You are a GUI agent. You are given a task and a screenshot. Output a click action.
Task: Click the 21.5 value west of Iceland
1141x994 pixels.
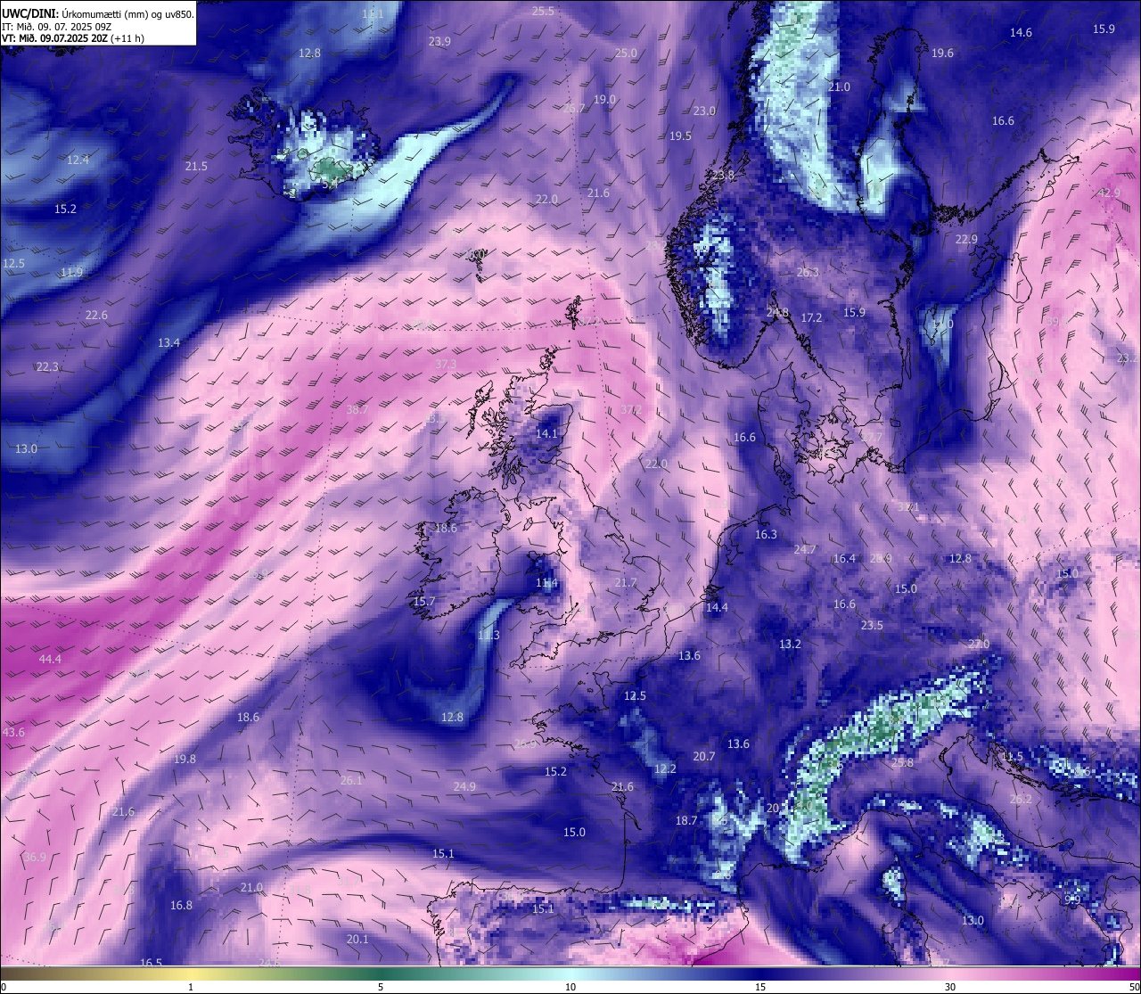tap(196, 166)
